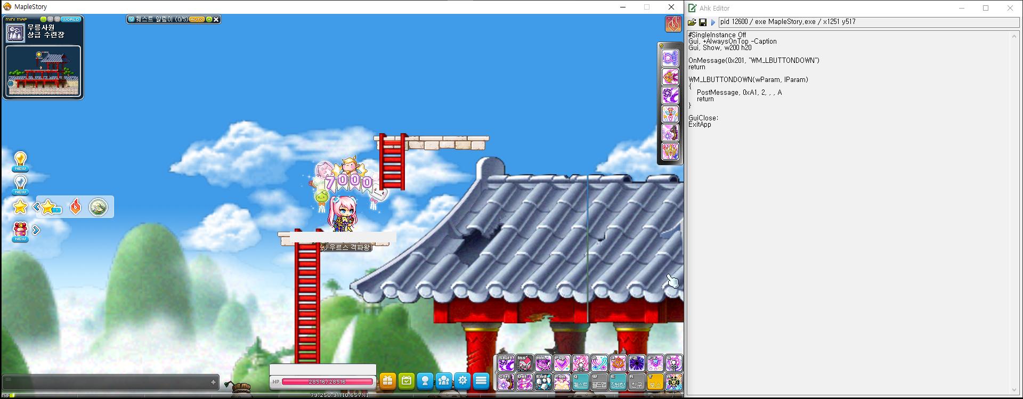Click the fifth buff icon in right panel

tap(670, 133)
